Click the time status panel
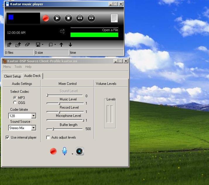Image resolution: width=209 pixels, height=185 pixels. pyautogui.click(x=97, y=53)
